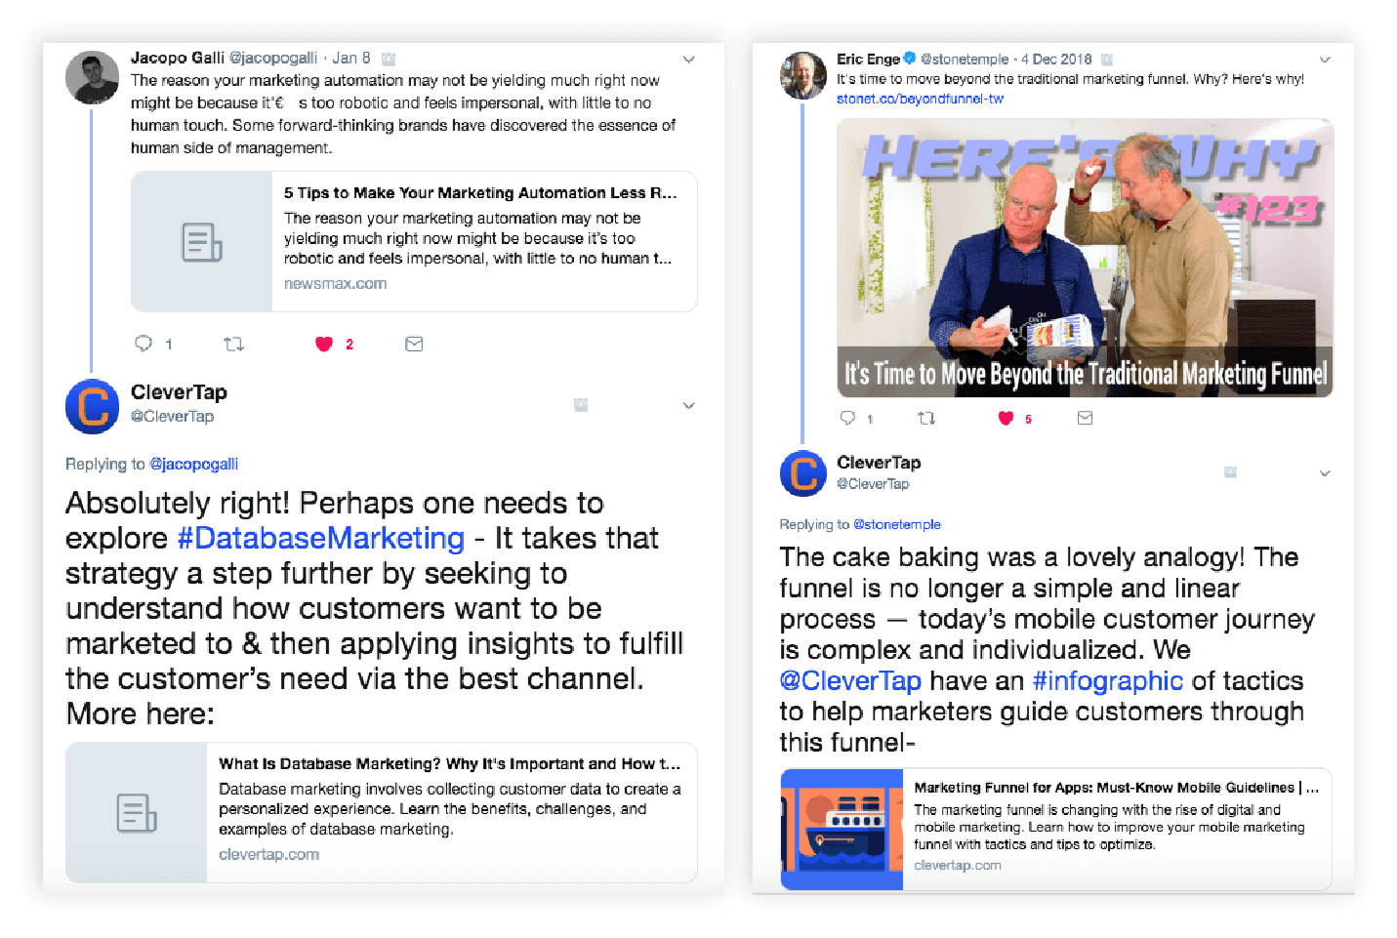The height and width of the screenshot is (938, 1397).
Task: Follow the #DatabaseMarketing hashtag
Action: (x=321, y=538)
